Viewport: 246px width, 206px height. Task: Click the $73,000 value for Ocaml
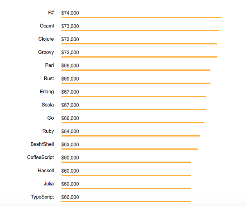[x=70, y=26]
